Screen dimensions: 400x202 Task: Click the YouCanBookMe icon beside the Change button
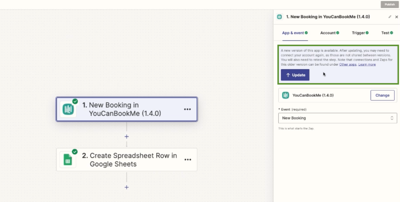coord(286,95)
